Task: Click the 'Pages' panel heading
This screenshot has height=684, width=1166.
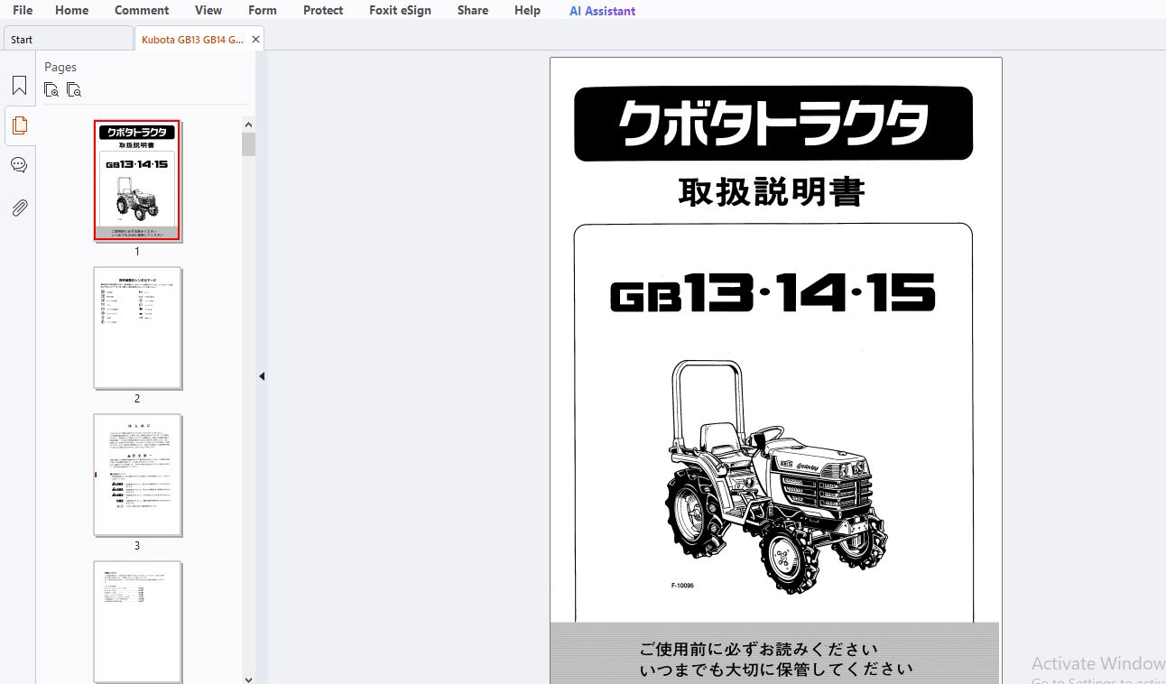Action: pyautogui.click(x=60, y=67)
